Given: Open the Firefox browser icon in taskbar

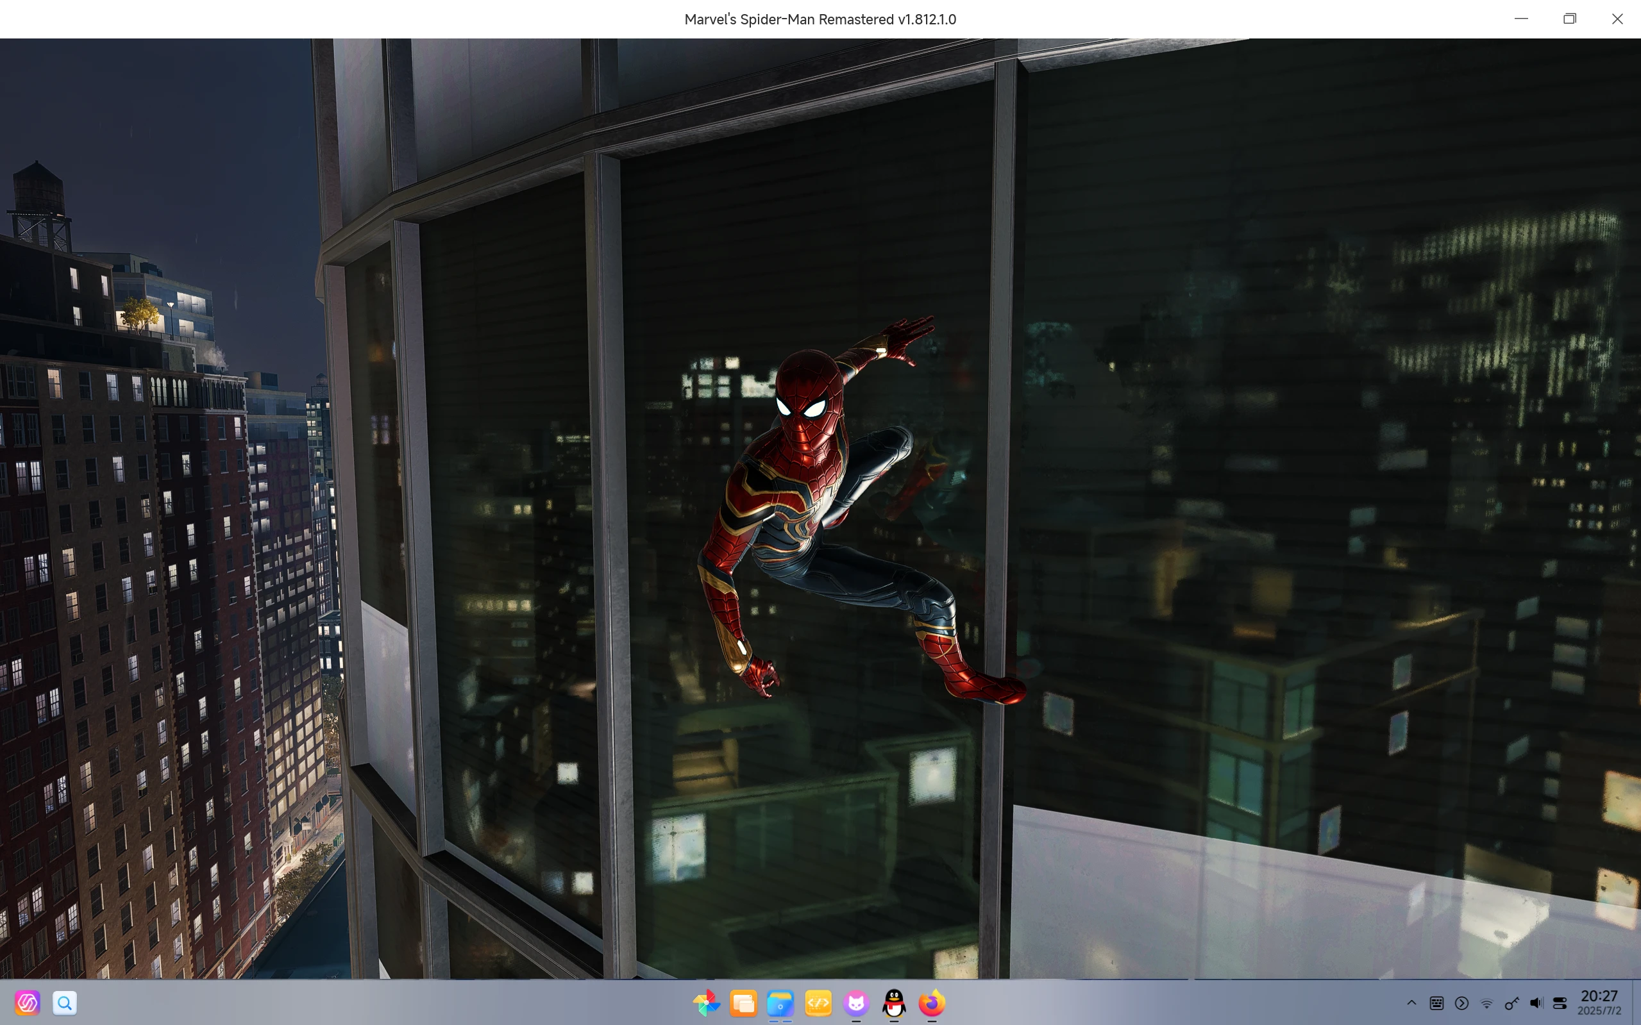Looking at the screenshot, I should click(932, 1003).
